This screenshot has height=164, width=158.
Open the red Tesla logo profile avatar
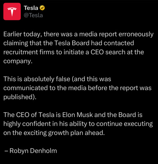12,11
